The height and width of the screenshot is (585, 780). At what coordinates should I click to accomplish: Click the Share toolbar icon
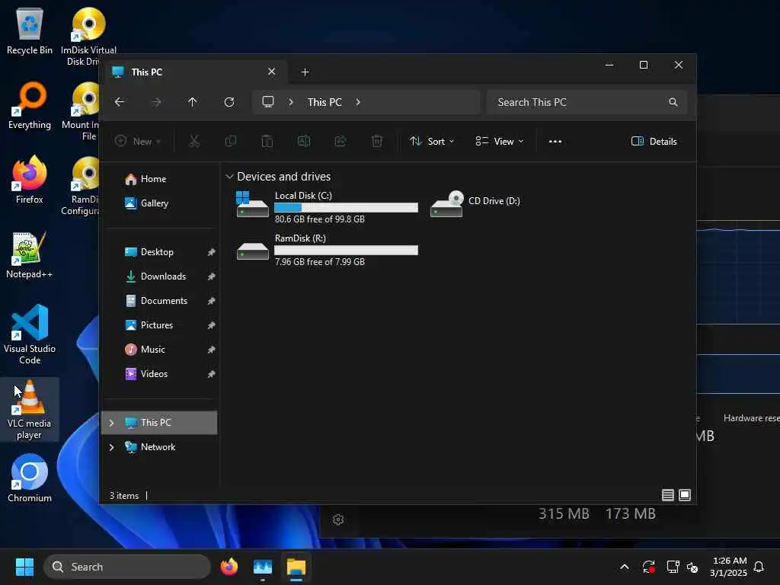pyautogui.click(x=340, y=141)
